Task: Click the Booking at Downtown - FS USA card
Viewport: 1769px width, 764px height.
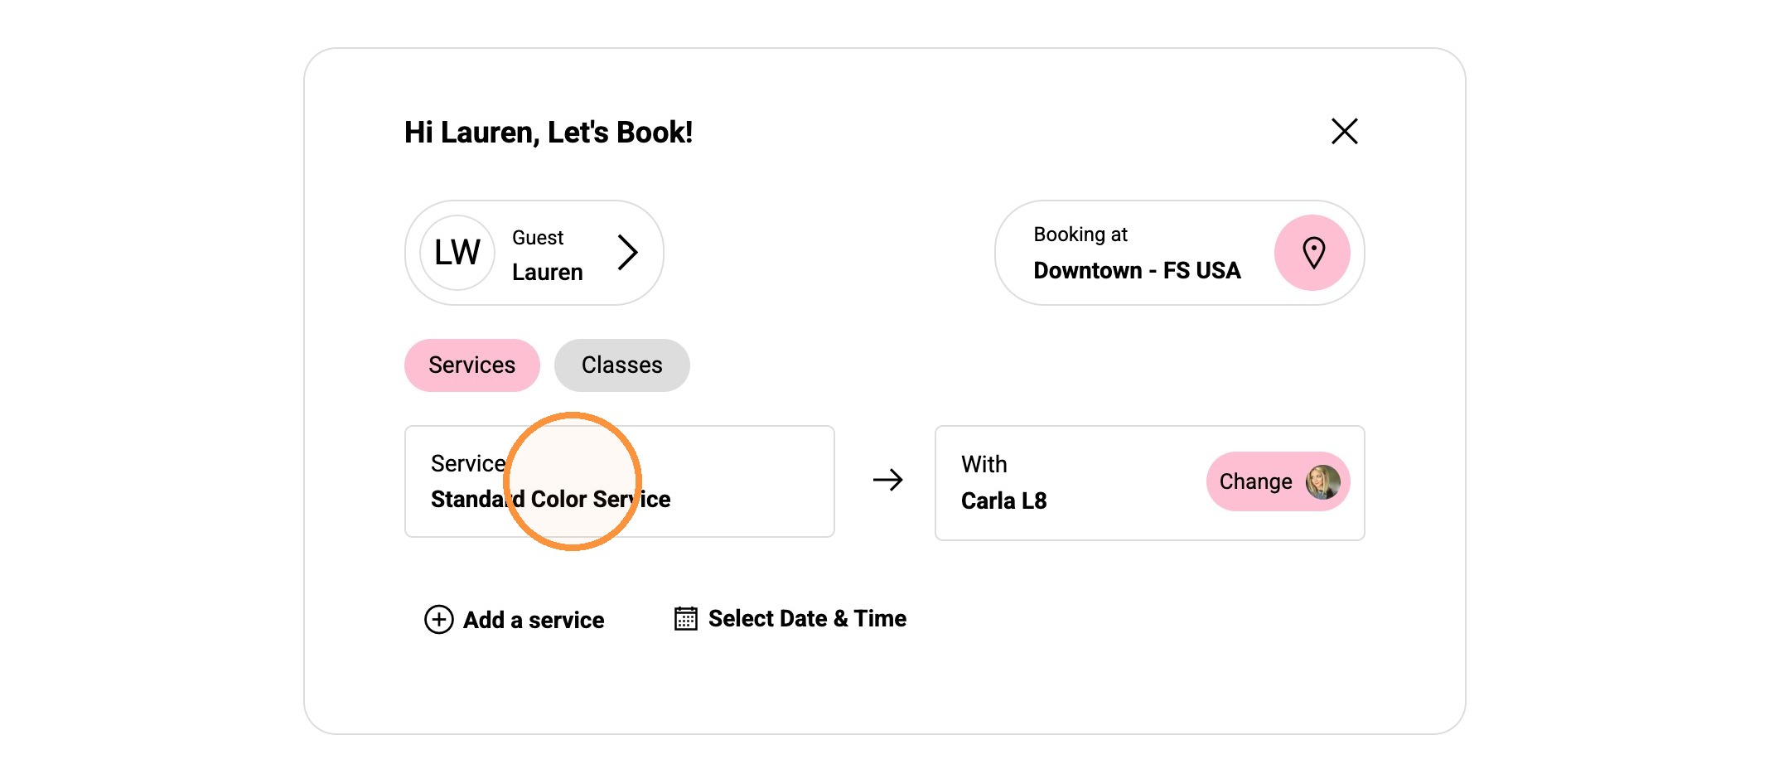Action: click(x=1180, y=253)
